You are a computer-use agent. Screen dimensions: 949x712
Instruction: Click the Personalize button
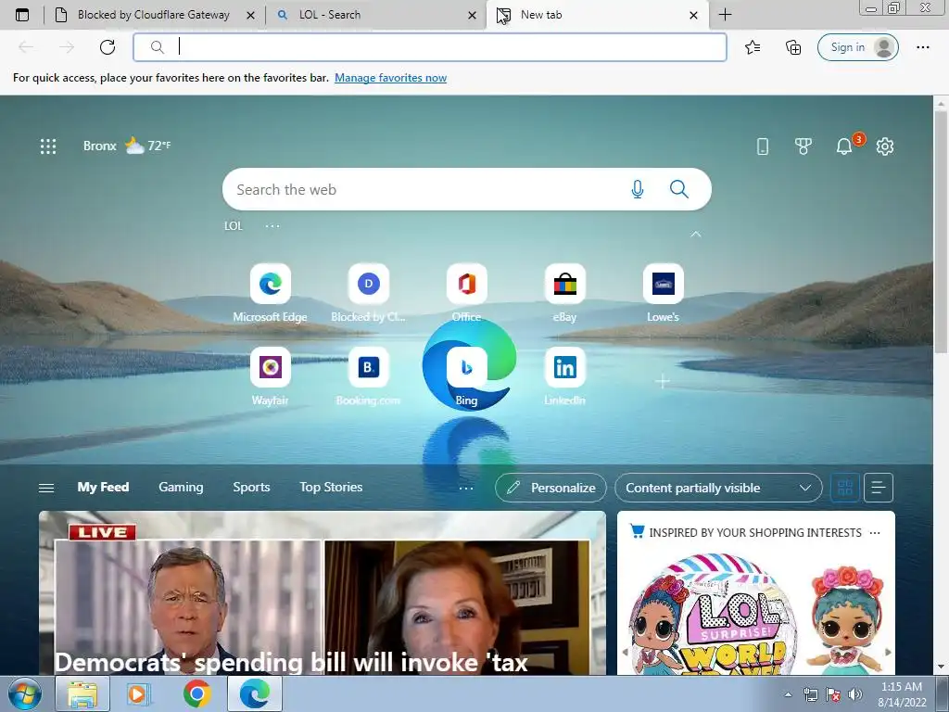point(550,488)
